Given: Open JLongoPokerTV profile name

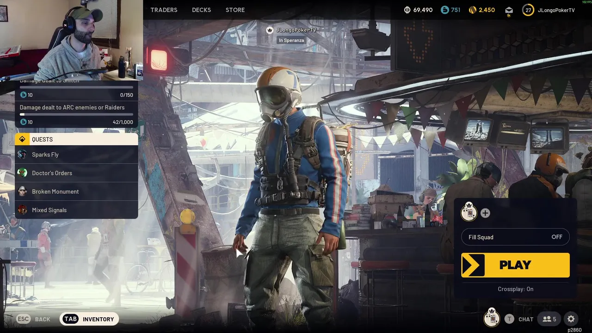Looking at the screenshot, I should pyautogui.click(x=555, y=10).
